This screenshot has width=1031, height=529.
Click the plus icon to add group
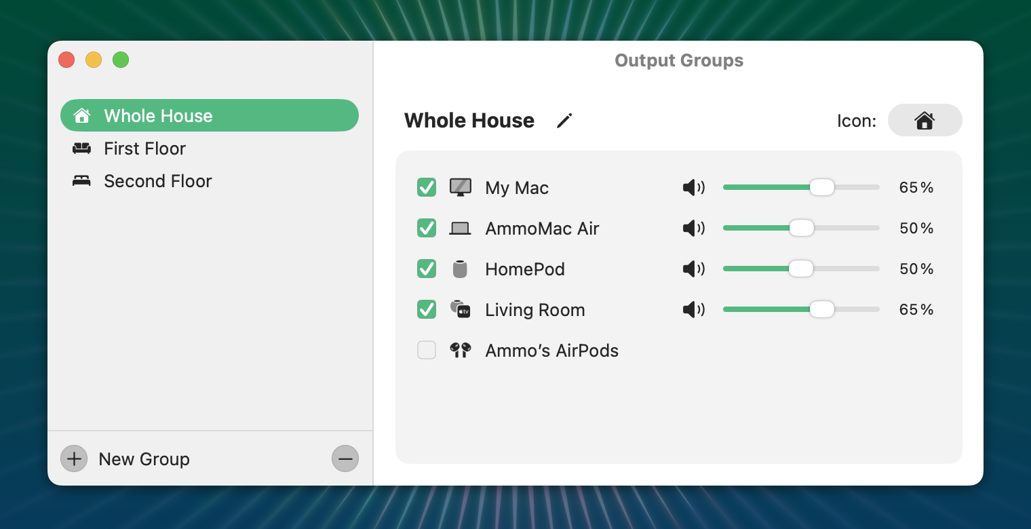coord(74,459)
